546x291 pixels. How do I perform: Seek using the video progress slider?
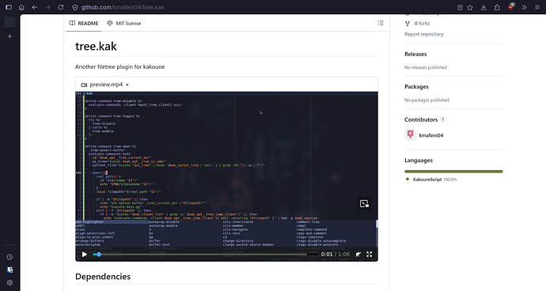[205, 255]
